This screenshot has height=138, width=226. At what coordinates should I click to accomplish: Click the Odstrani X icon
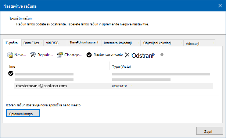pos(127,55)
